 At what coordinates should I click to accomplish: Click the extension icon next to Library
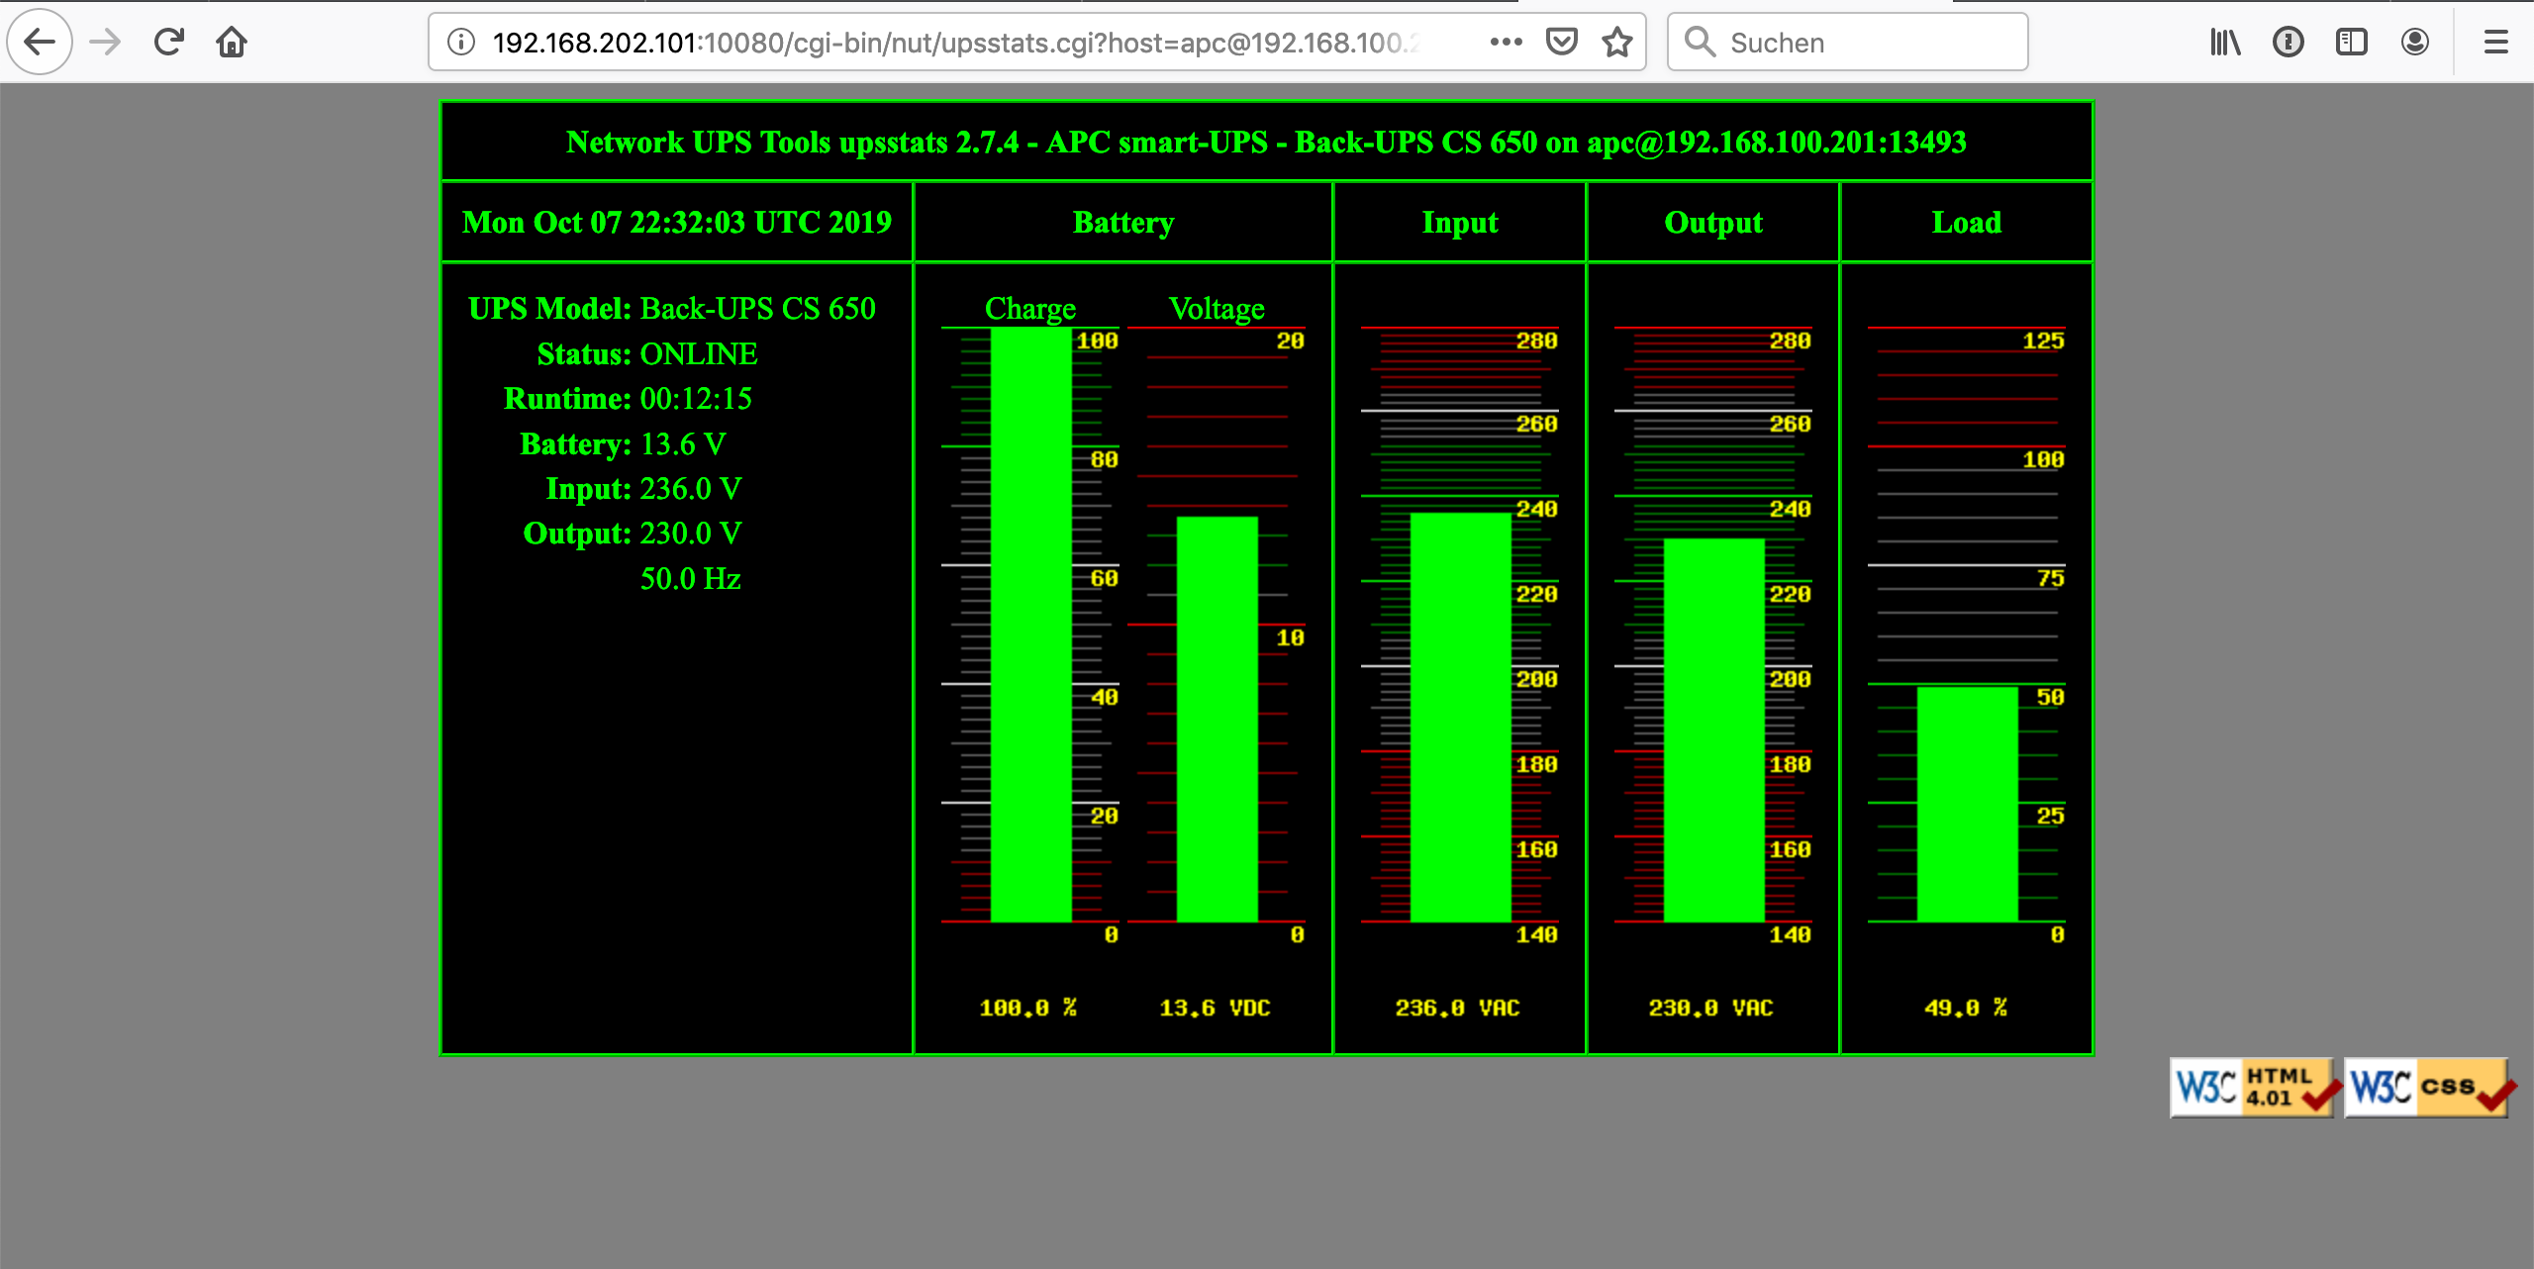pos(2288,42)
